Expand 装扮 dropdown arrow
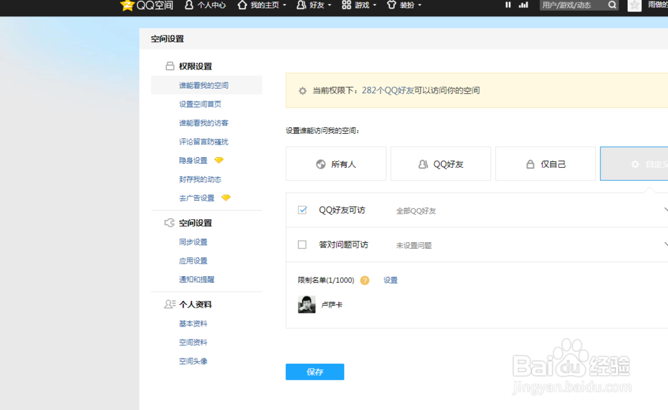The height and width of the screenshot is (410, 668). [420, 5]
